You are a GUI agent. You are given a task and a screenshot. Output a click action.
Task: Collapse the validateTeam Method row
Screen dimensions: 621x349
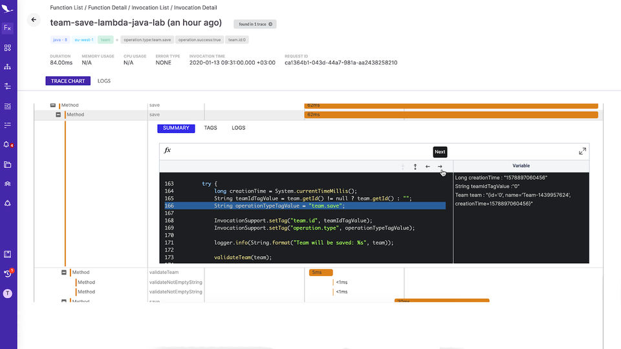[x=64, y=272]
